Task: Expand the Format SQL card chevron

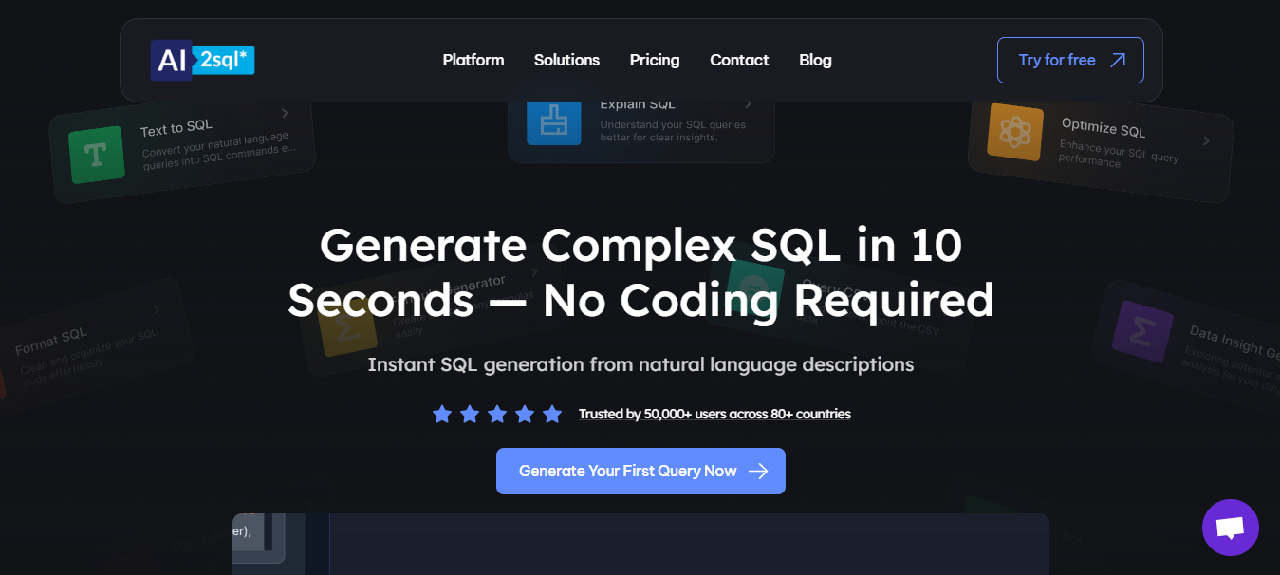Action: coord(156,310)
